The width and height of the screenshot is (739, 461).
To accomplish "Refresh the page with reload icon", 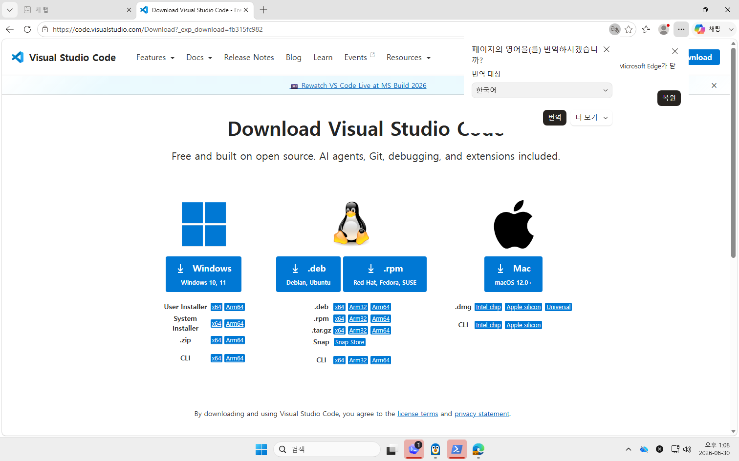I will point(27,29).
